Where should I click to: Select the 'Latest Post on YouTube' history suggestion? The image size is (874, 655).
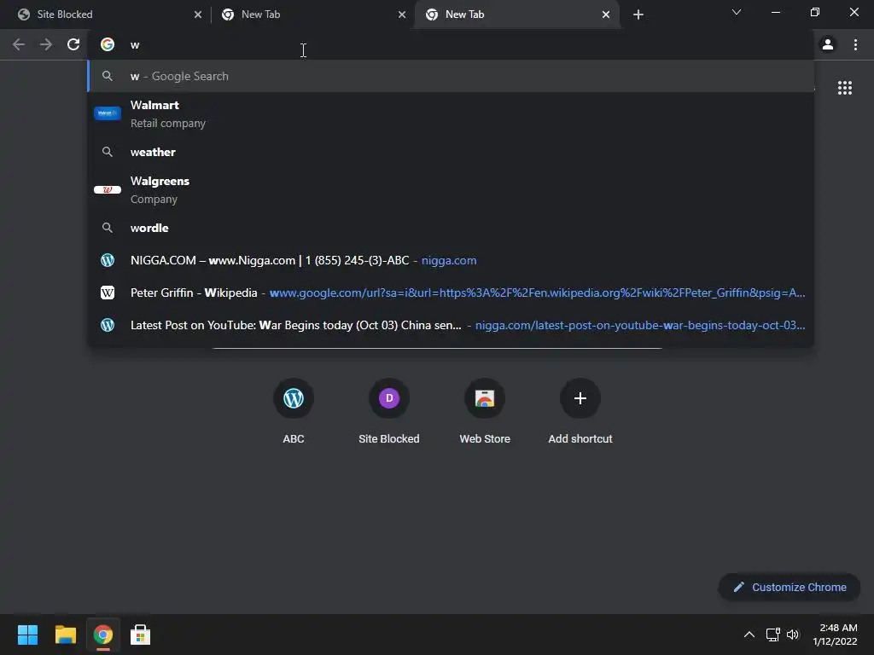[451, 325]
